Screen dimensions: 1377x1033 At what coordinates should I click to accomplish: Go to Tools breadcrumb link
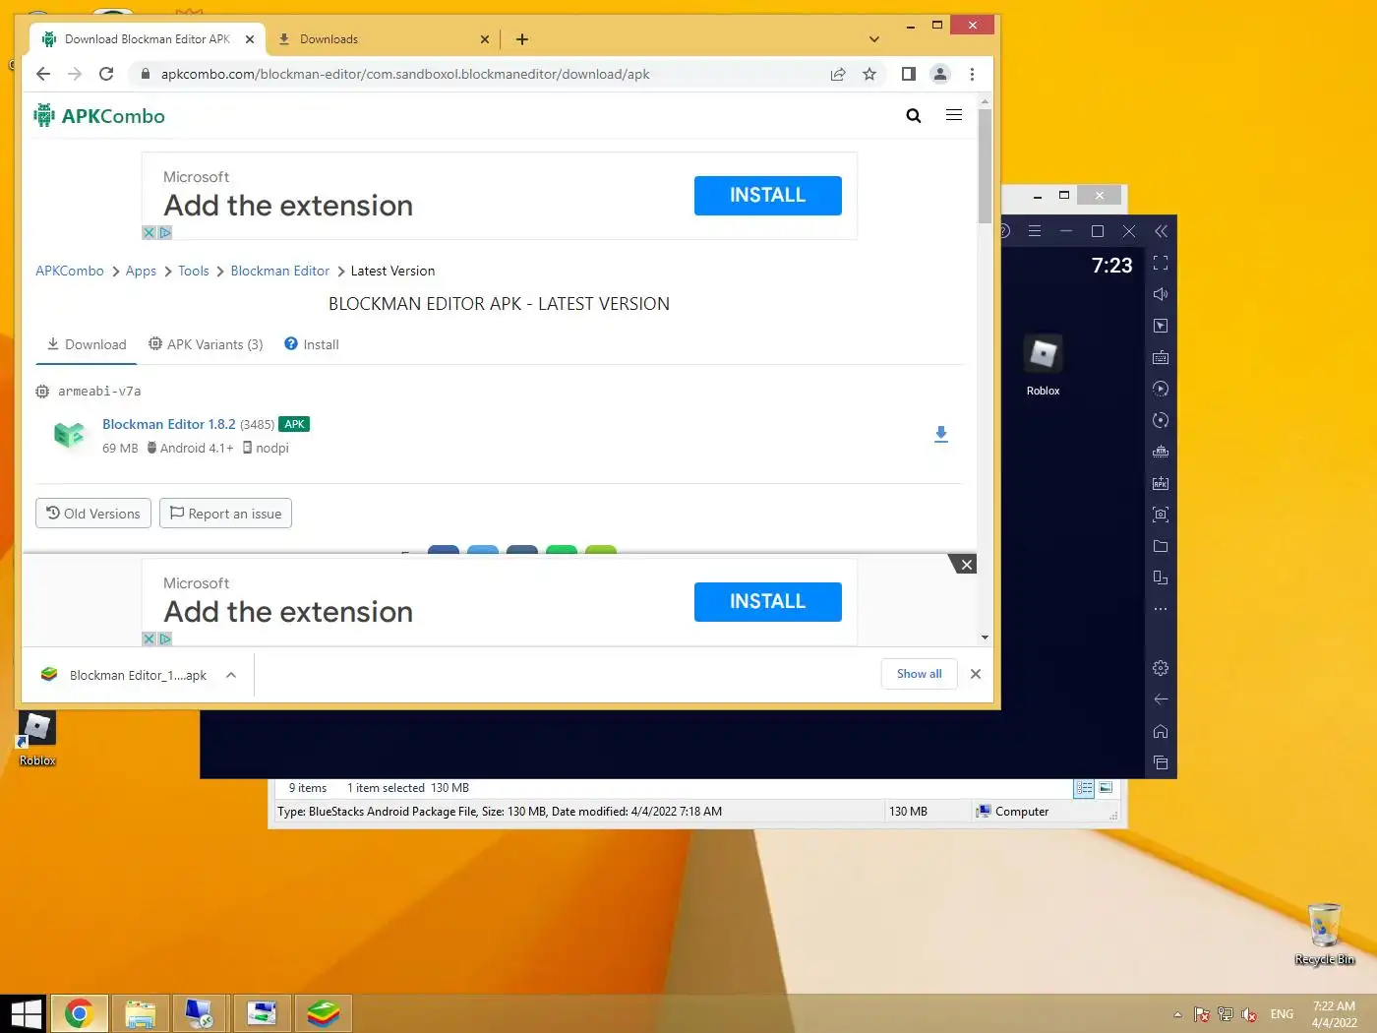pyautogui.click(x=193, y=271)
